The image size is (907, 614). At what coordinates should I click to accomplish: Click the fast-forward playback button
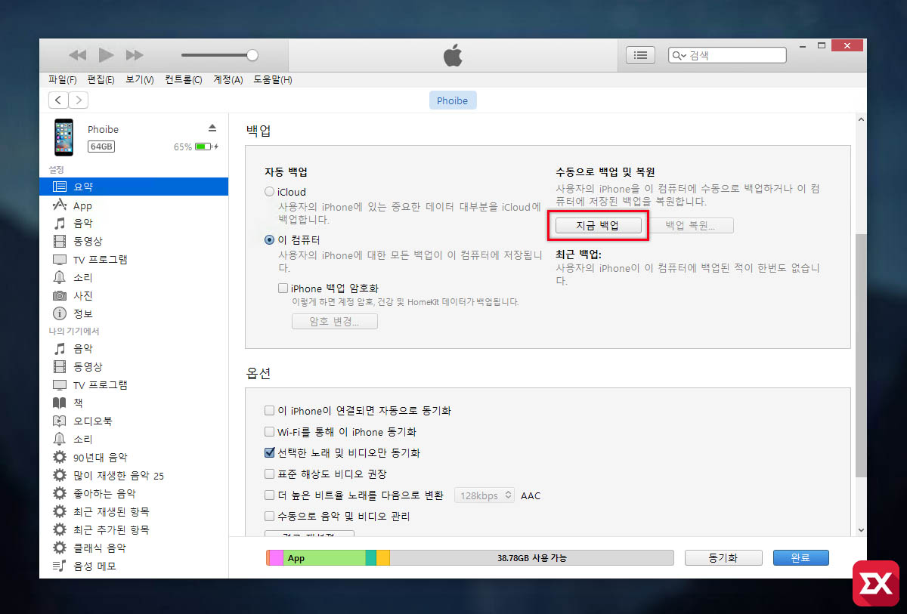pyautogui.click(x=135, y=55)
